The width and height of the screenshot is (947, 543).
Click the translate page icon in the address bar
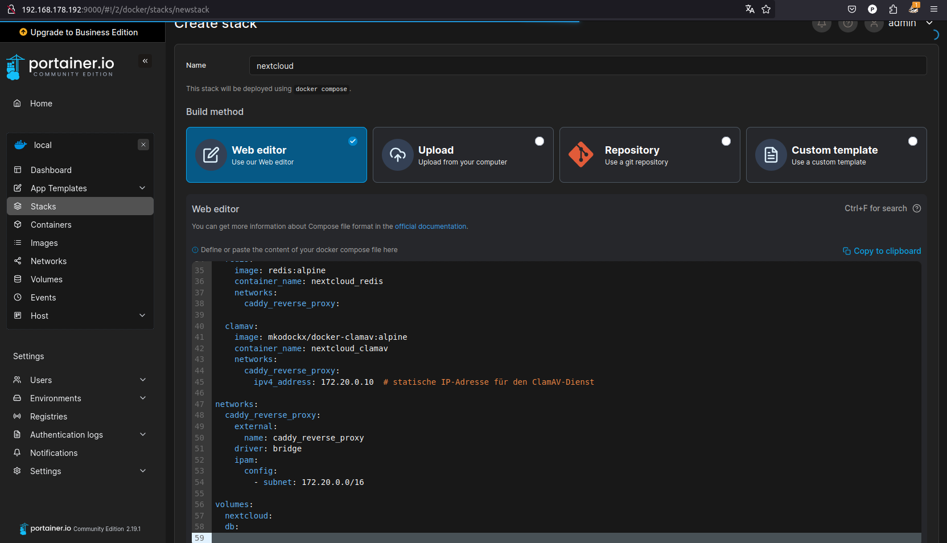pyautogui.click(x=750, y=9)
